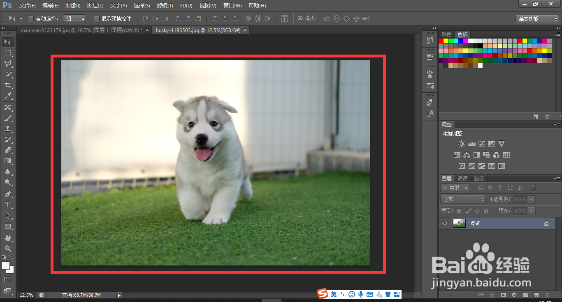
Task: Open the layer blend mode dropdown
Action: coord(463,199)
